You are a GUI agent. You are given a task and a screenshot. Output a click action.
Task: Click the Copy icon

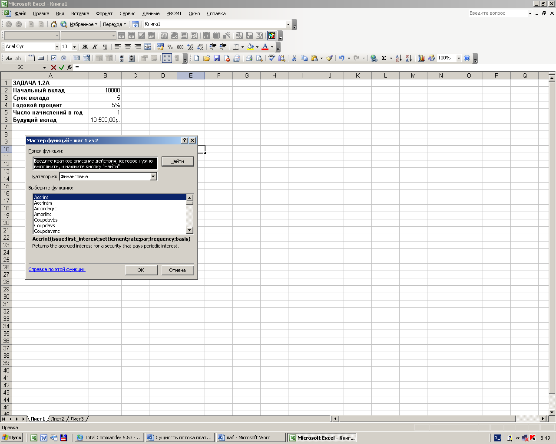(304, 58)
